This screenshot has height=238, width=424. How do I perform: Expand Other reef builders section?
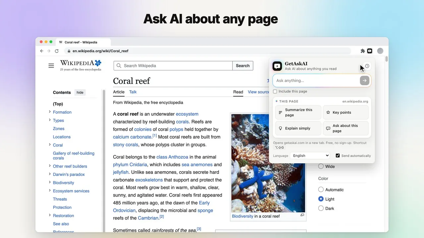50,166
